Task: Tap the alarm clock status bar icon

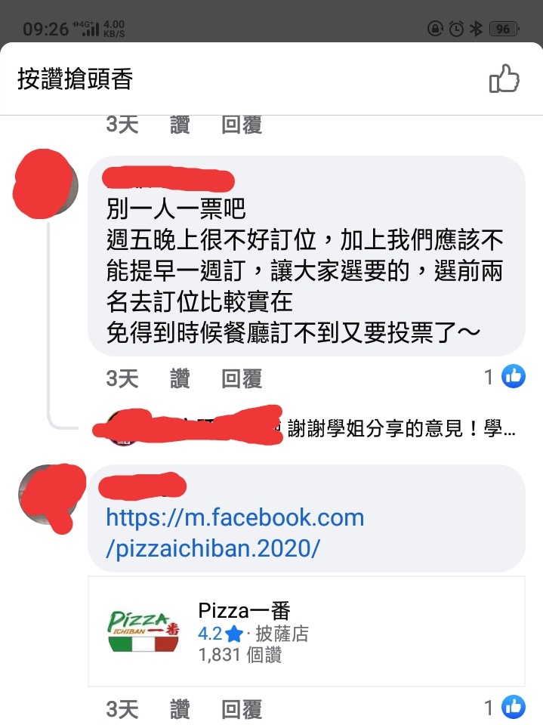Action: [x=456, y=29]
